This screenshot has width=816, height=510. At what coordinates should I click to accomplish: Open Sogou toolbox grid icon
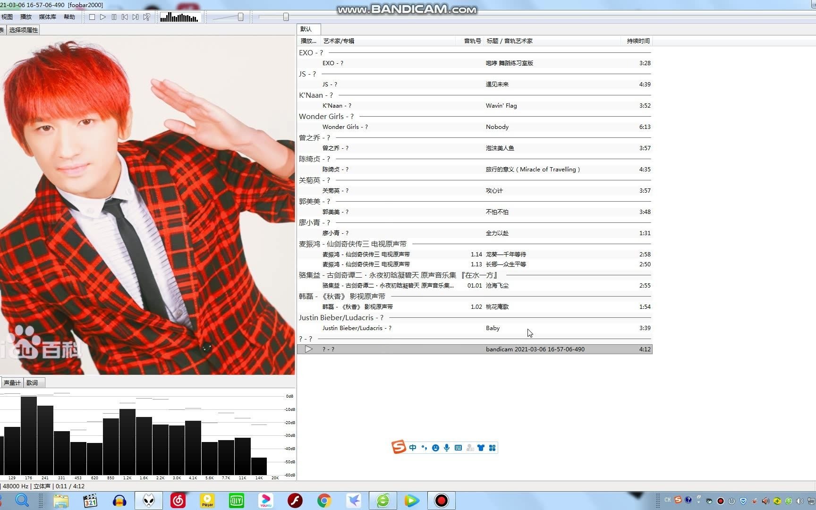(492, 448)
